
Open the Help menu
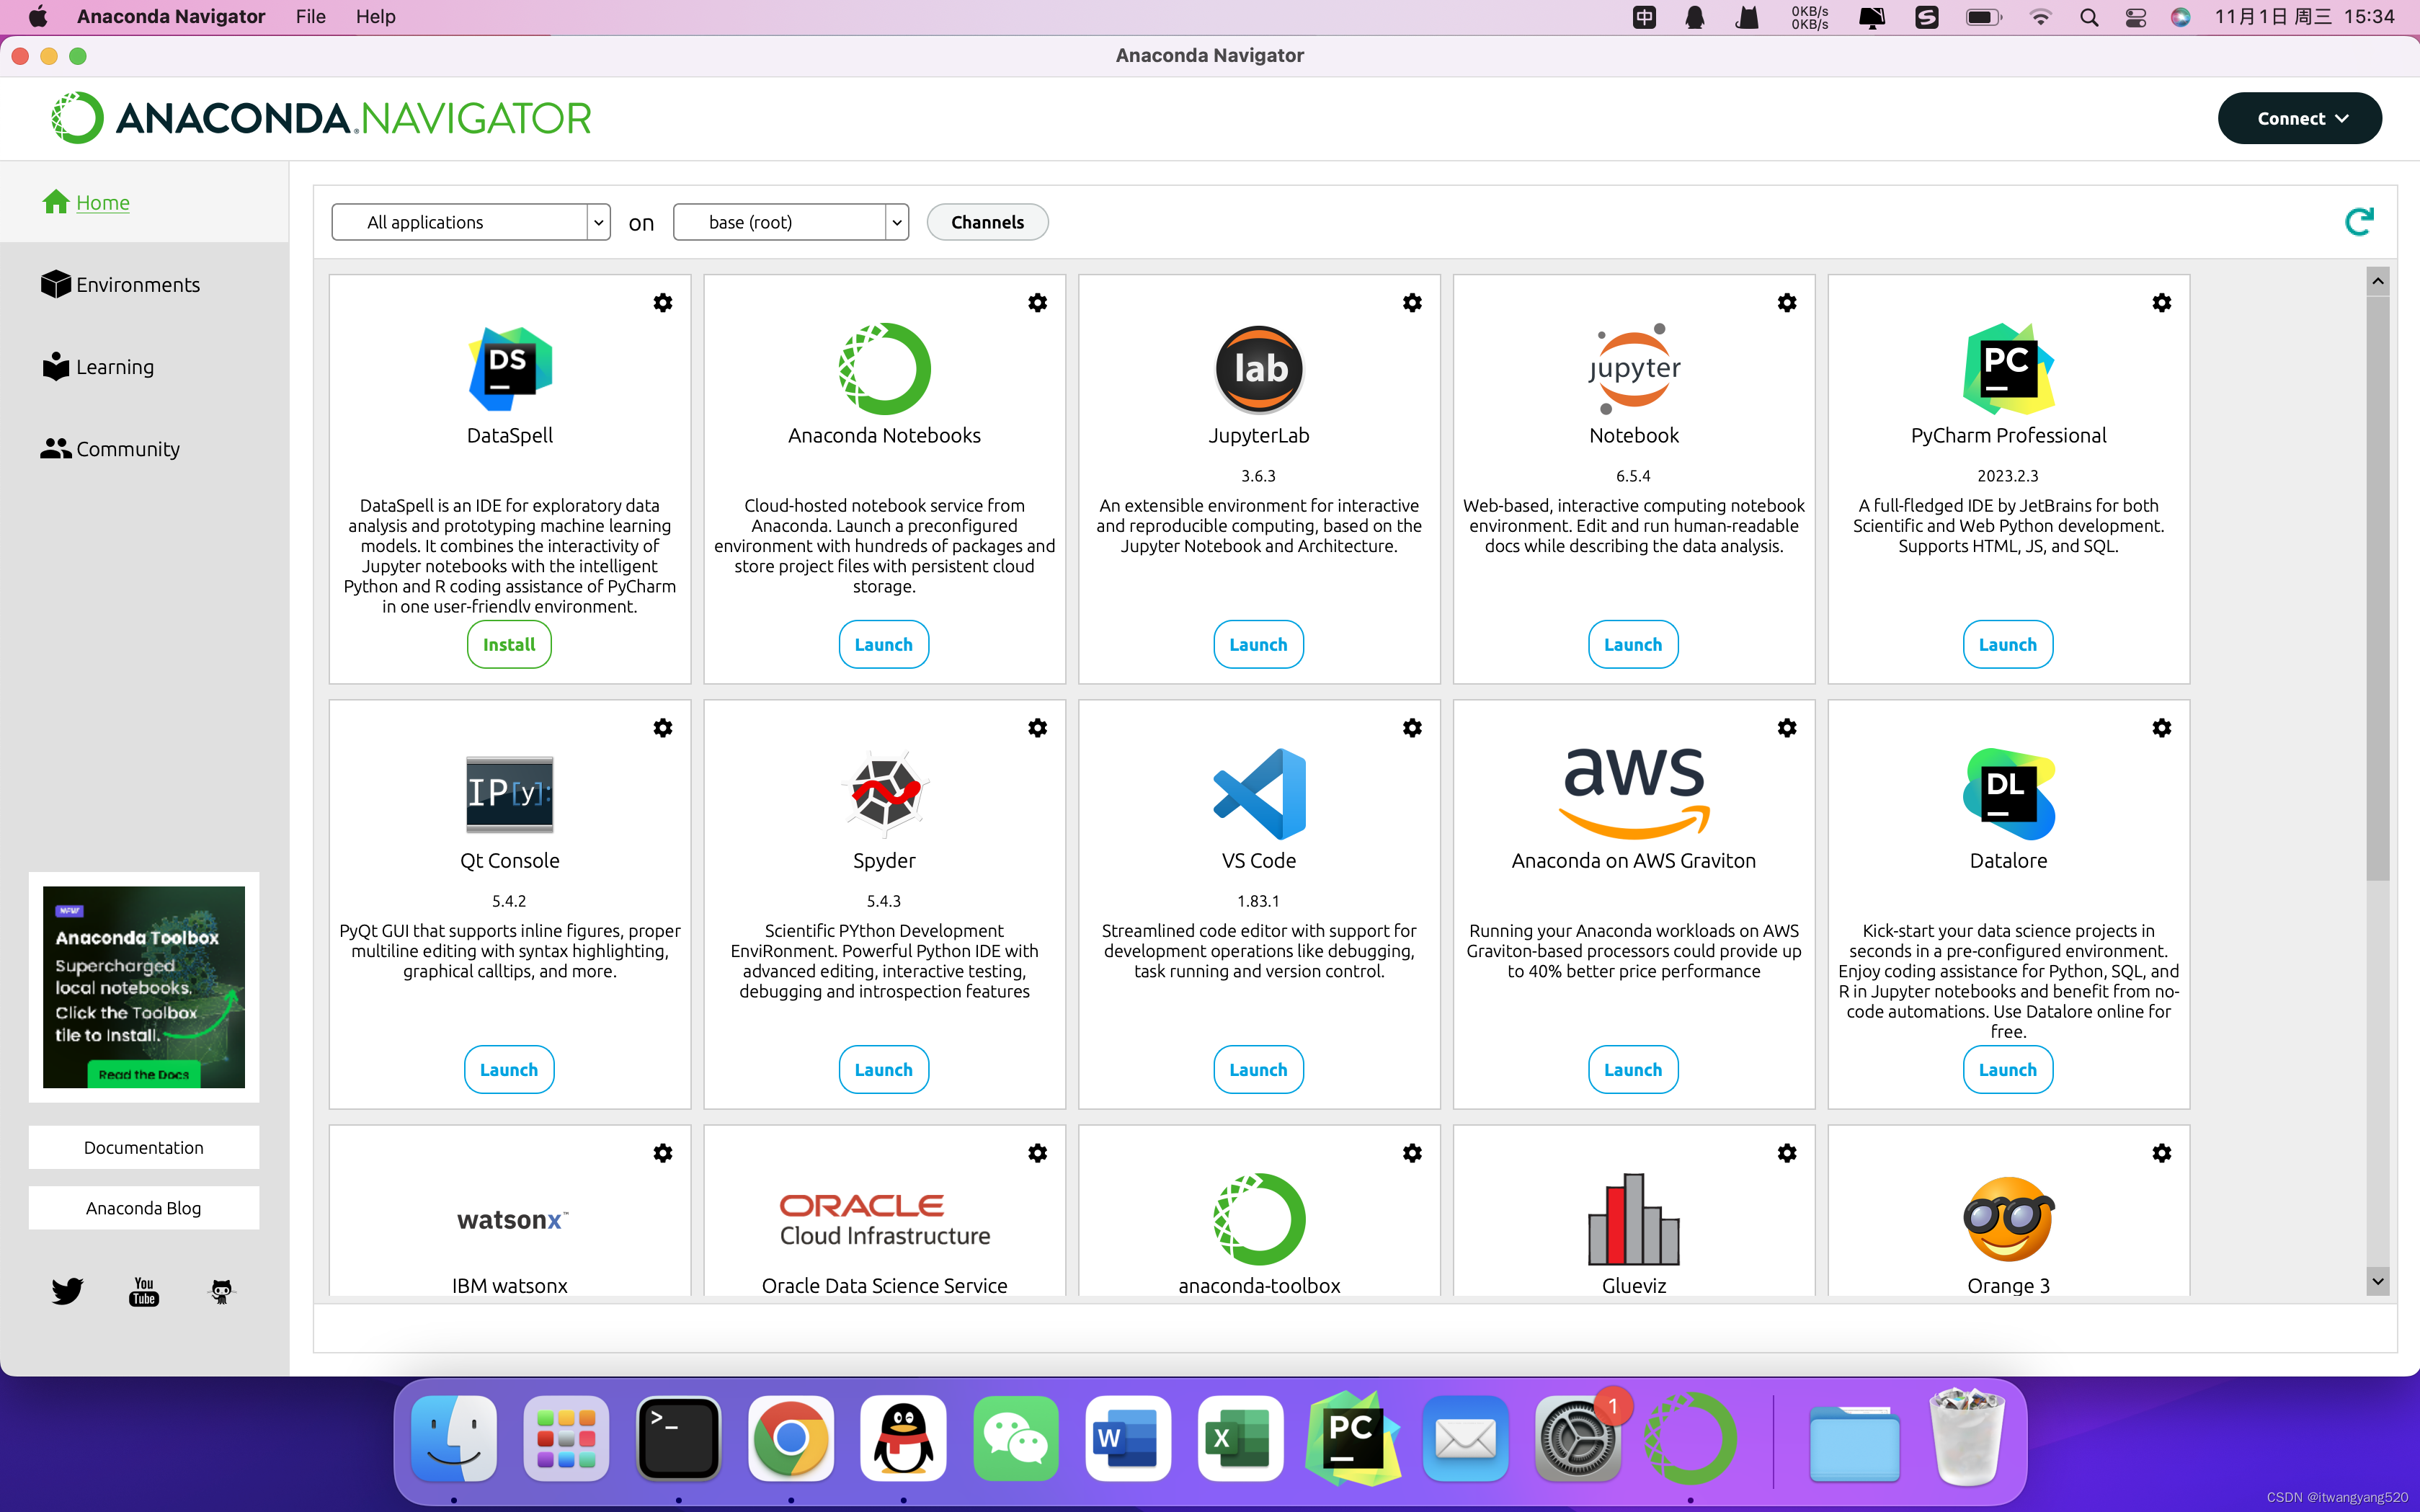point(375,16)
